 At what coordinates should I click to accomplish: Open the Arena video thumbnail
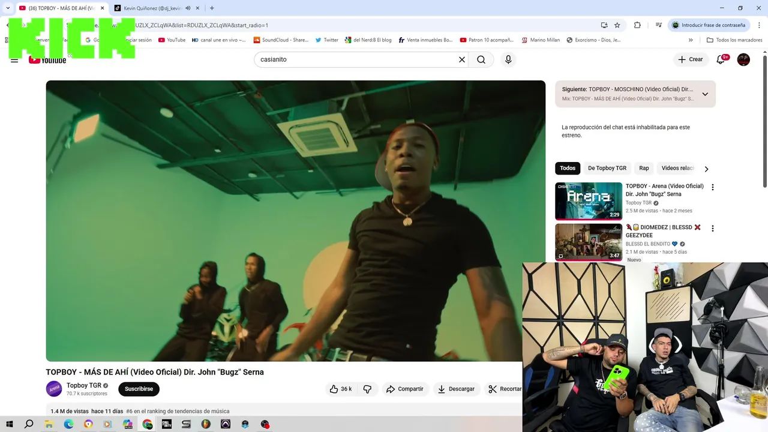pyautogui.click(x=589, y=201)
